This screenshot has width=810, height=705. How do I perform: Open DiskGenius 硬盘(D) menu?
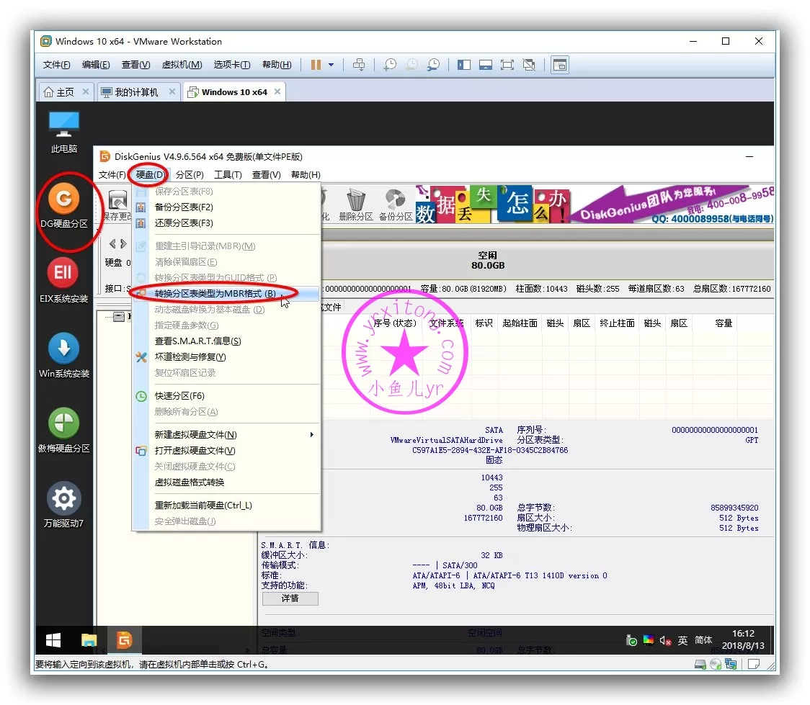pos(151,175)
